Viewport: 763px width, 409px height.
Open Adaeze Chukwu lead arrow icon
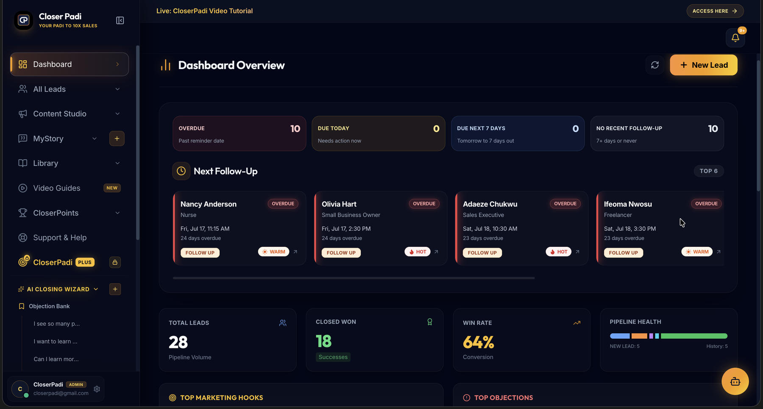point(577,252)
